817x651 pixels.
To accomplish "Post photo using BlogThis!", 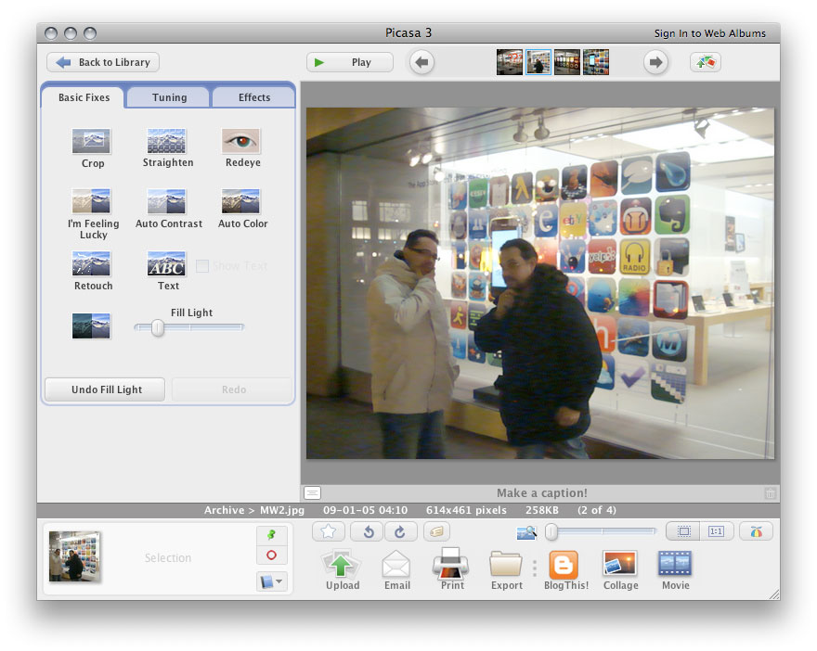I will point(564,564).
